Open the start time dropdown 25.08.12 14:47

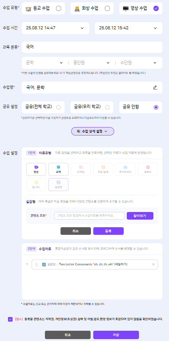point(56,28)
